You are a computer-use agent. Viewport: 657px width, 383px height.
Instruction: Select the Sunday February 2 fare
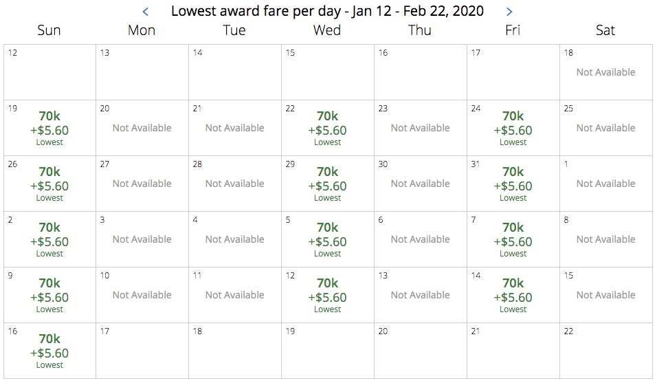click(49, 240)
